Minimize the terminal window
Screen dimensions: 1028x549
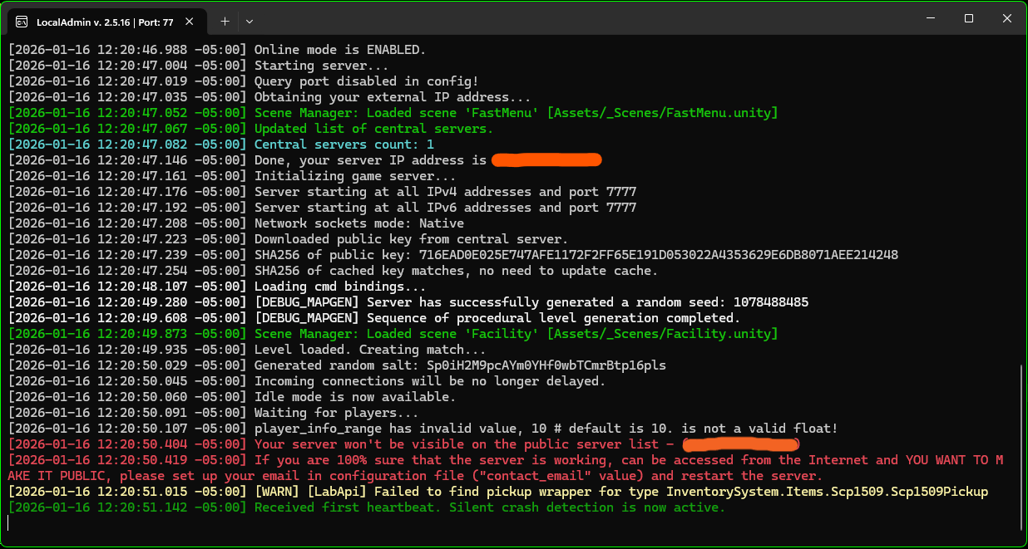pyautogui.click(x=930, y=18)
